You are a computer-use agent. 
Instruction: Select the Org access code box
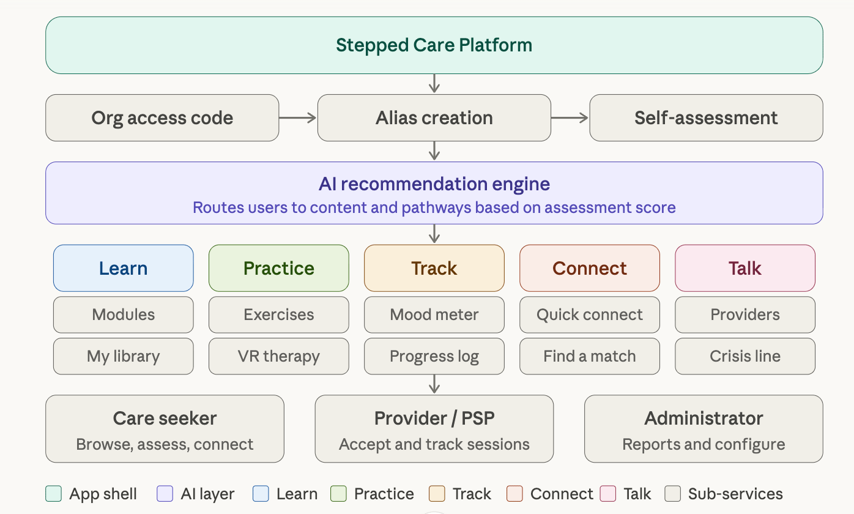point(162,118)
